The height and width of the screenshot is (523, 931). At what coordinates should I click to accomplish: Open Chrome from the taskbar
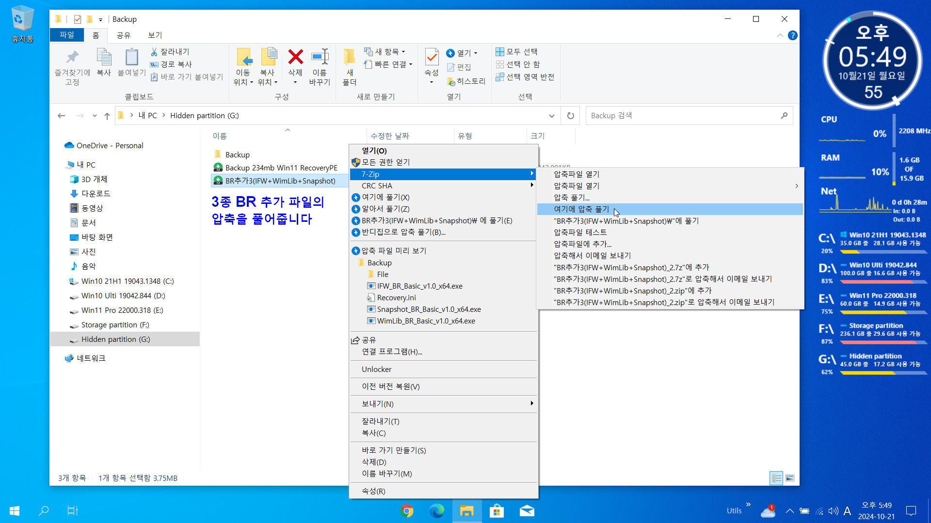(x=407, y=511)
